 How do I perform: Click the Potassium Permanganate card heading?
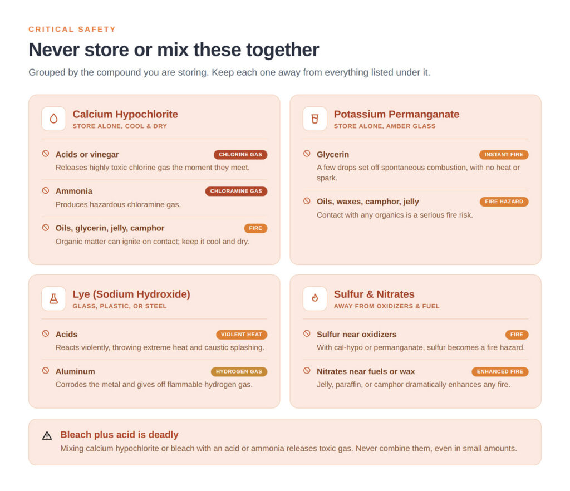pos(396,114)
